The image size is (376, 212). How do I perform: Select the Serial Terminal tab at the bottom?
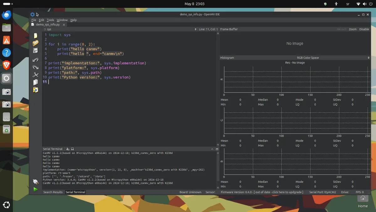click(x=75, y=192)
